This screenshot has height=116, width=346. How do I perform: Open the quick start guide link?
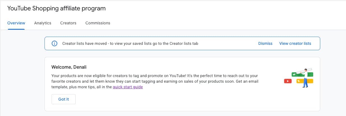(x=128, y=87)
